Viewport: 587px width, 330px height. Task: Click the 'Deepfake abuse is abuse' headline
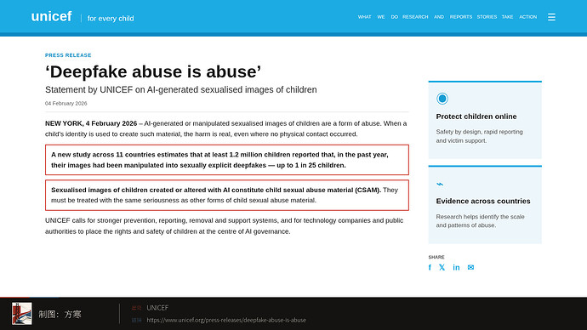pyautogui.click(x=153, y=71)
